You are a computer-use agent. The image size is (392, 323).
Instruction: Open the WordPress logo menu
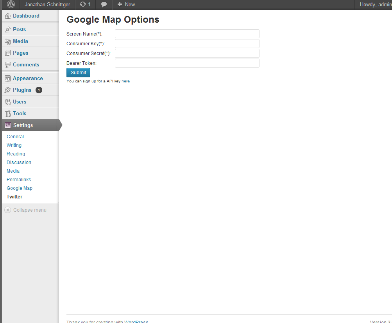coord(11,4)
